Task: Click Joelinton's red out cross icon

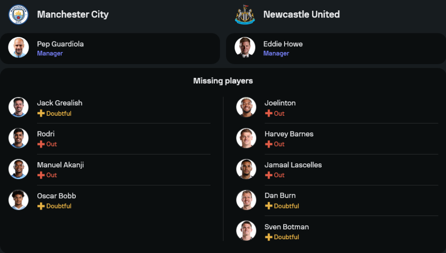Action: [x=268, y=114]
